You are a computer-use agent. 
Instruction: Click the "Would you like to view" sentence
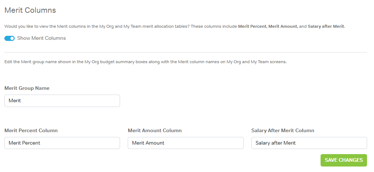pyautogui.click(x=29, y=27)
